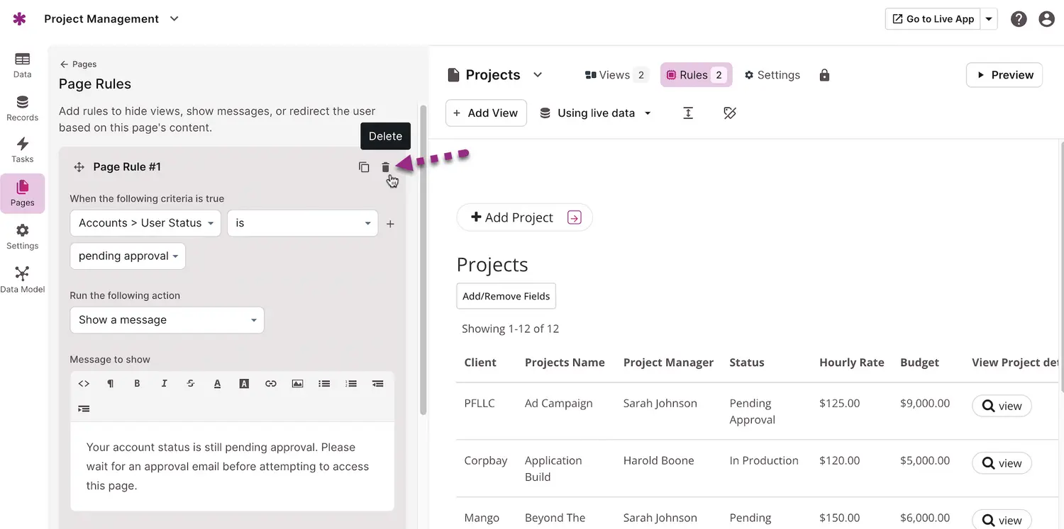Image resolution: width=1064 pixels, height=529 pixels.
Task: Click the help question mark icon
Action: coord(1019,19)
